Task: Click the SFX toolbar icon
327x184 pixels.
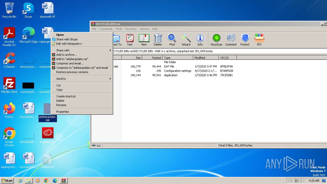Action: (259, 40)
